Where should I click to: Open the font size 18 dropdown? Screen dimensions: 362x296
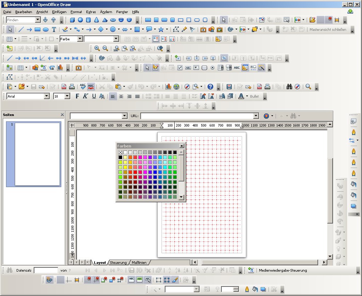click(x=67, y=96)
